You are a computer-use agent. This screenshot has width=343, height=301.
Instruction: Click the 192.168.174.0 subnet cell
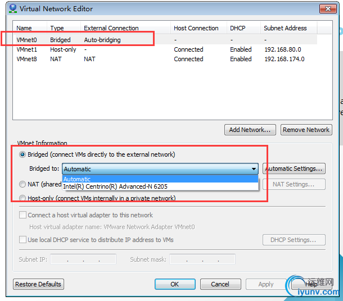click(285, 59)
